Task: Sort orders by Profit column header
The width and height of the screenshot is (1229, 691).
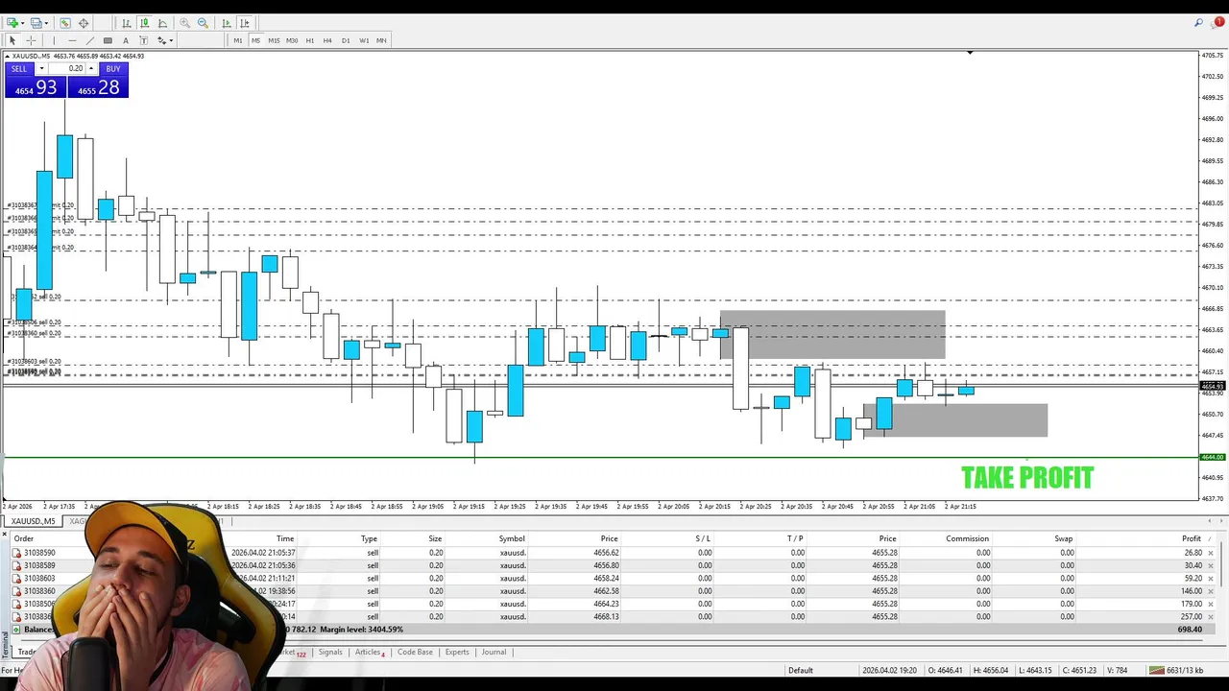Action: [1192, 538]
